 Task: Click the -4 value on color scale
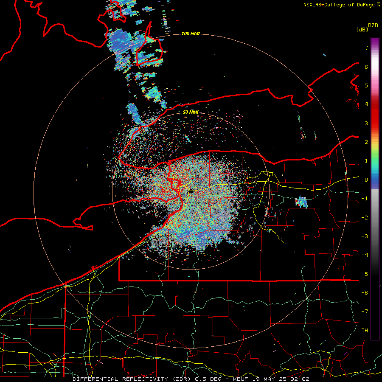[365, 255]
